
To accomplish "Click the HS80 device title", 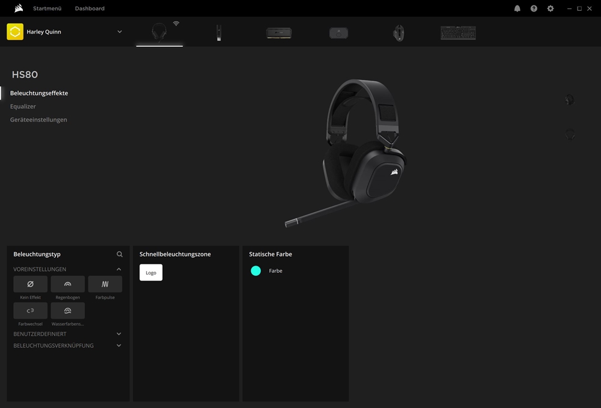I will click(x=25, y=75).
